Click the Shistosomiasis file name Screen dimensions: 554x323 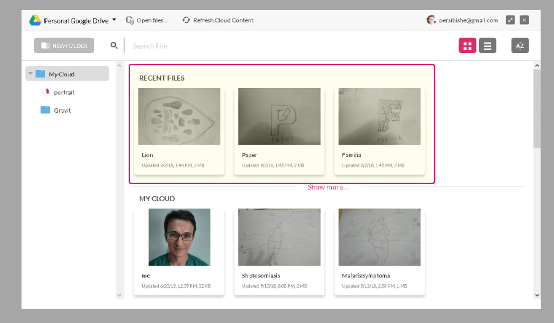point(261,276)
